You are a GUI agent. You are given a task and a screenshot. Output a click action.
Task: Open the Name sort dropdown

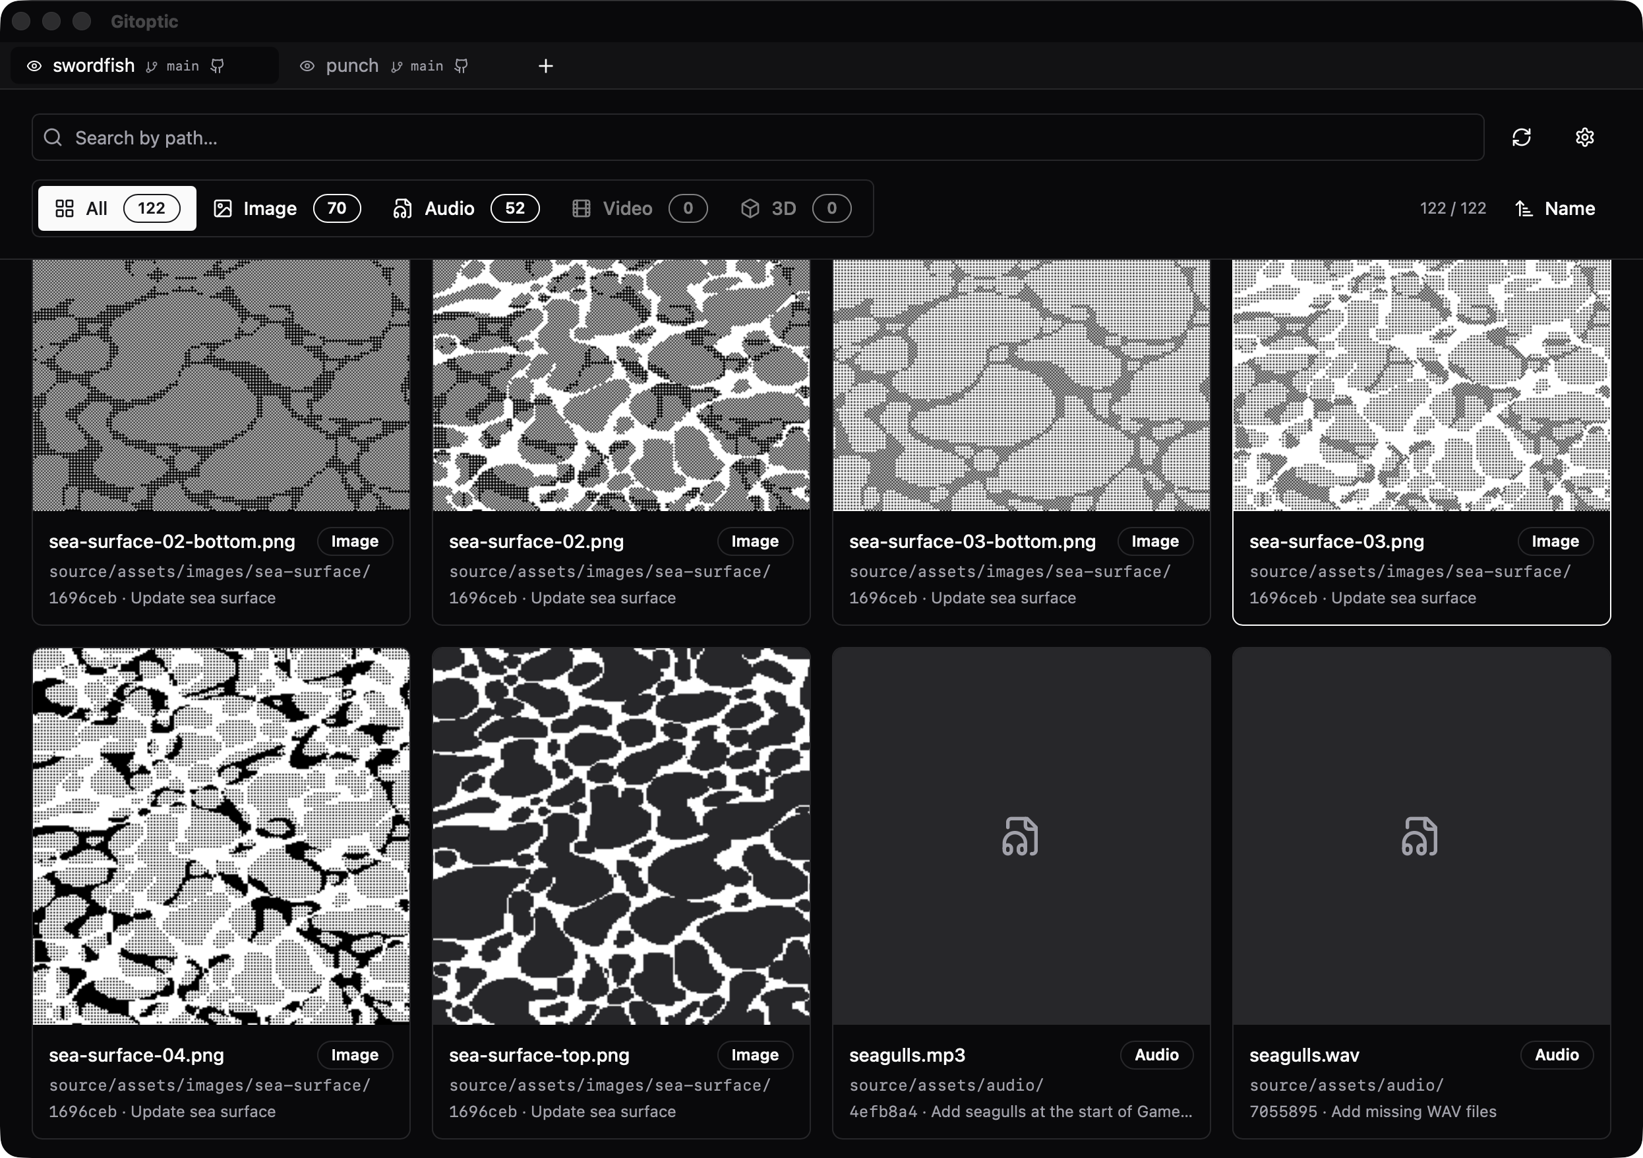click(1556, 208)
